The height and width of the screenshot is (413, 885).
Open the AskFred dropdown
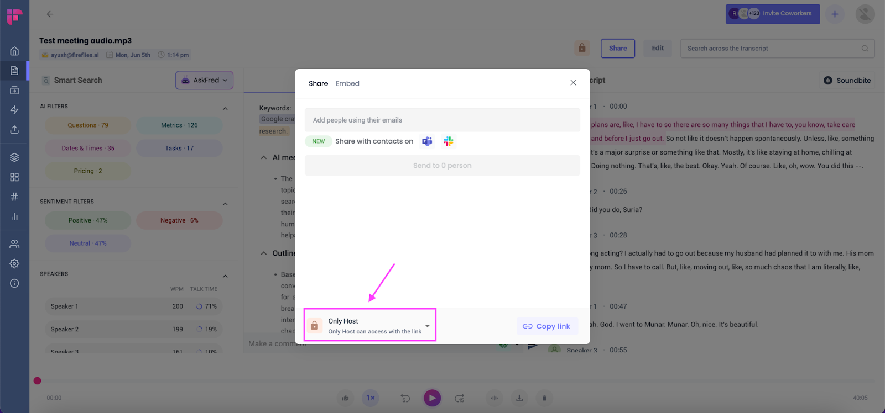coord(204,80)
